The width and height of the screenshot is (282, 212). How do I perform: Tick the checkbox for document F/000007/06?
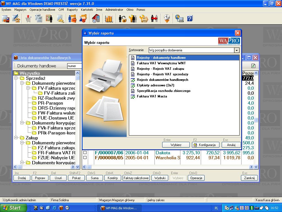85,153
